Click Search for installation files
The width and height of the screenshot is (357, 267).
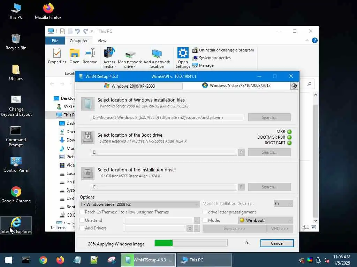269,118
